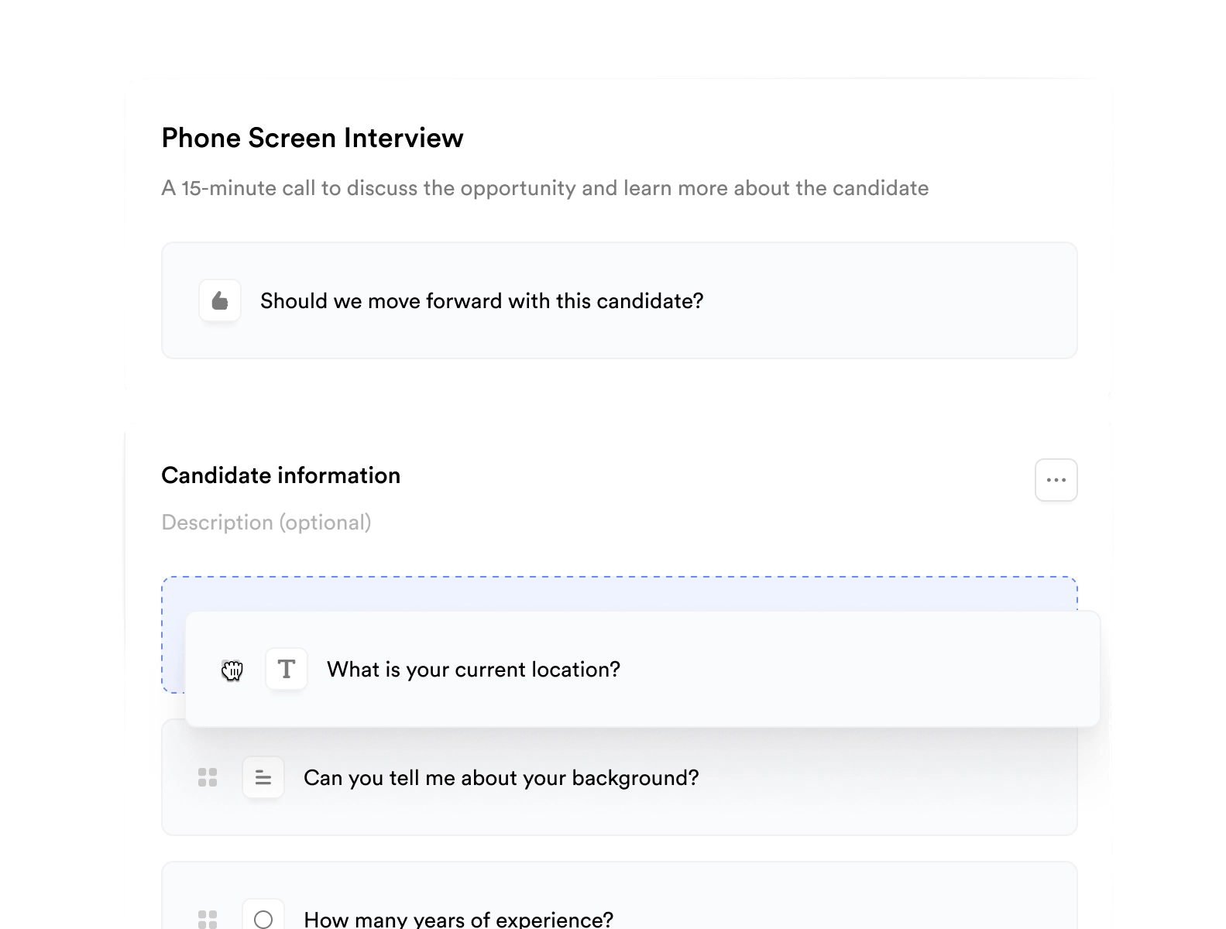Edit "Can you tell me about your background?" text
Image resolution: width=1226 pixels, height=929 pixels.
(x=501, y=777)
